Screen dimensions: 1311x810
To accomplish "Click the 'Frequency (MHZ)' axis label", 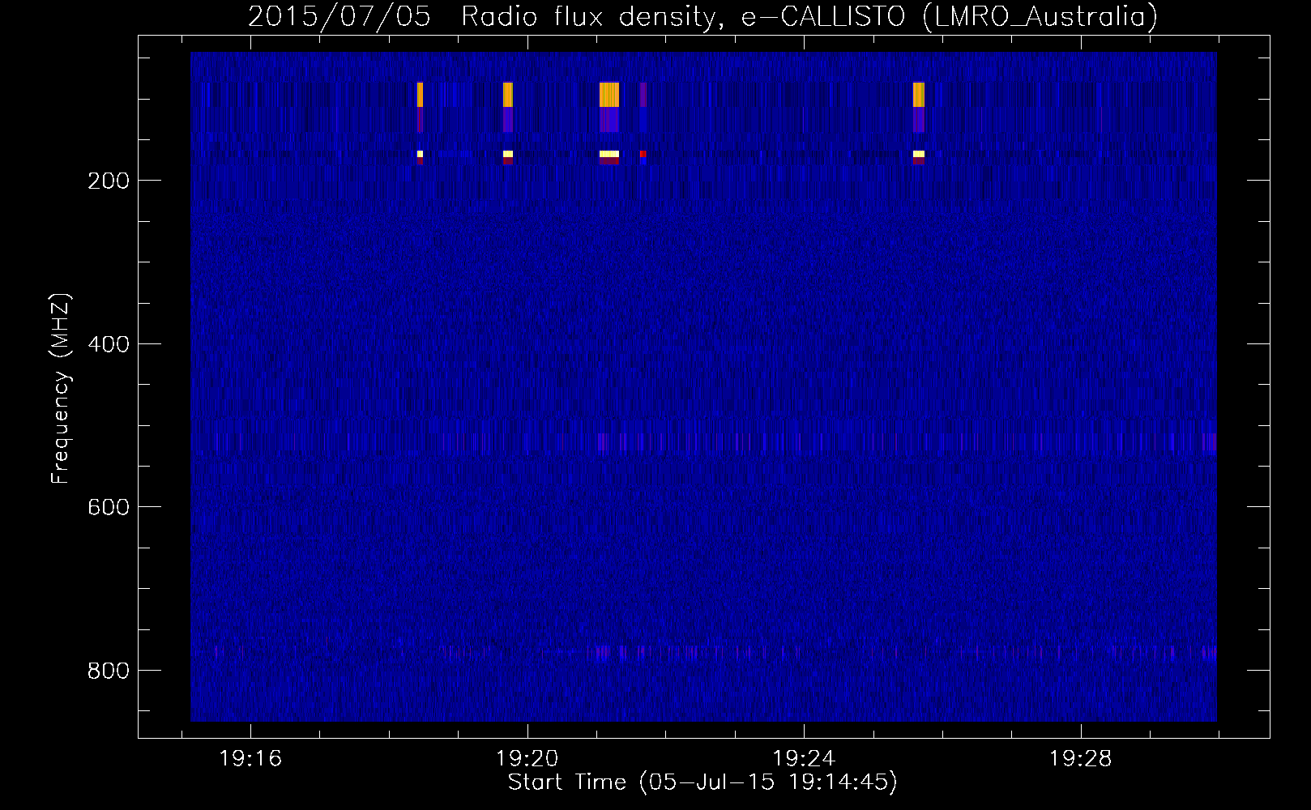I will (x=61, y=389).
